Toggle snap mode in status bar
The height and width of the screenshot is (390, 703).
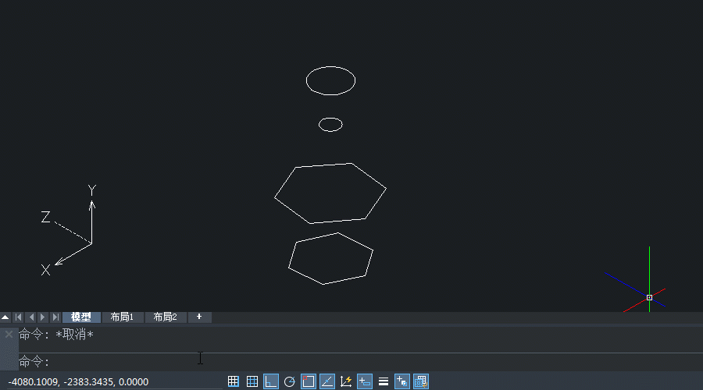(x=233, y=381)
